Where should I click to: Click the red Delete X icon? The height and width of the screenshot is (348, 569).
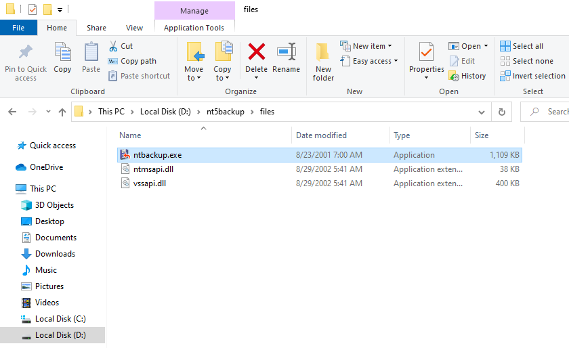tap(257, 51)
